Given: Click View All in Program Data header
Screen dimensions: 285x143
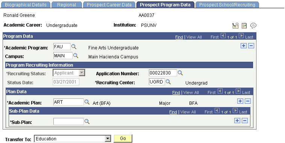Looking at the screenshot, I should click(194, 37).
